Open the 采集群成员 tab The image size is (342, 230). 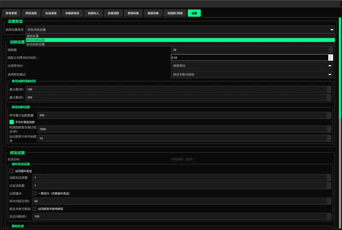pyautogui.click(x=71, y=13)
